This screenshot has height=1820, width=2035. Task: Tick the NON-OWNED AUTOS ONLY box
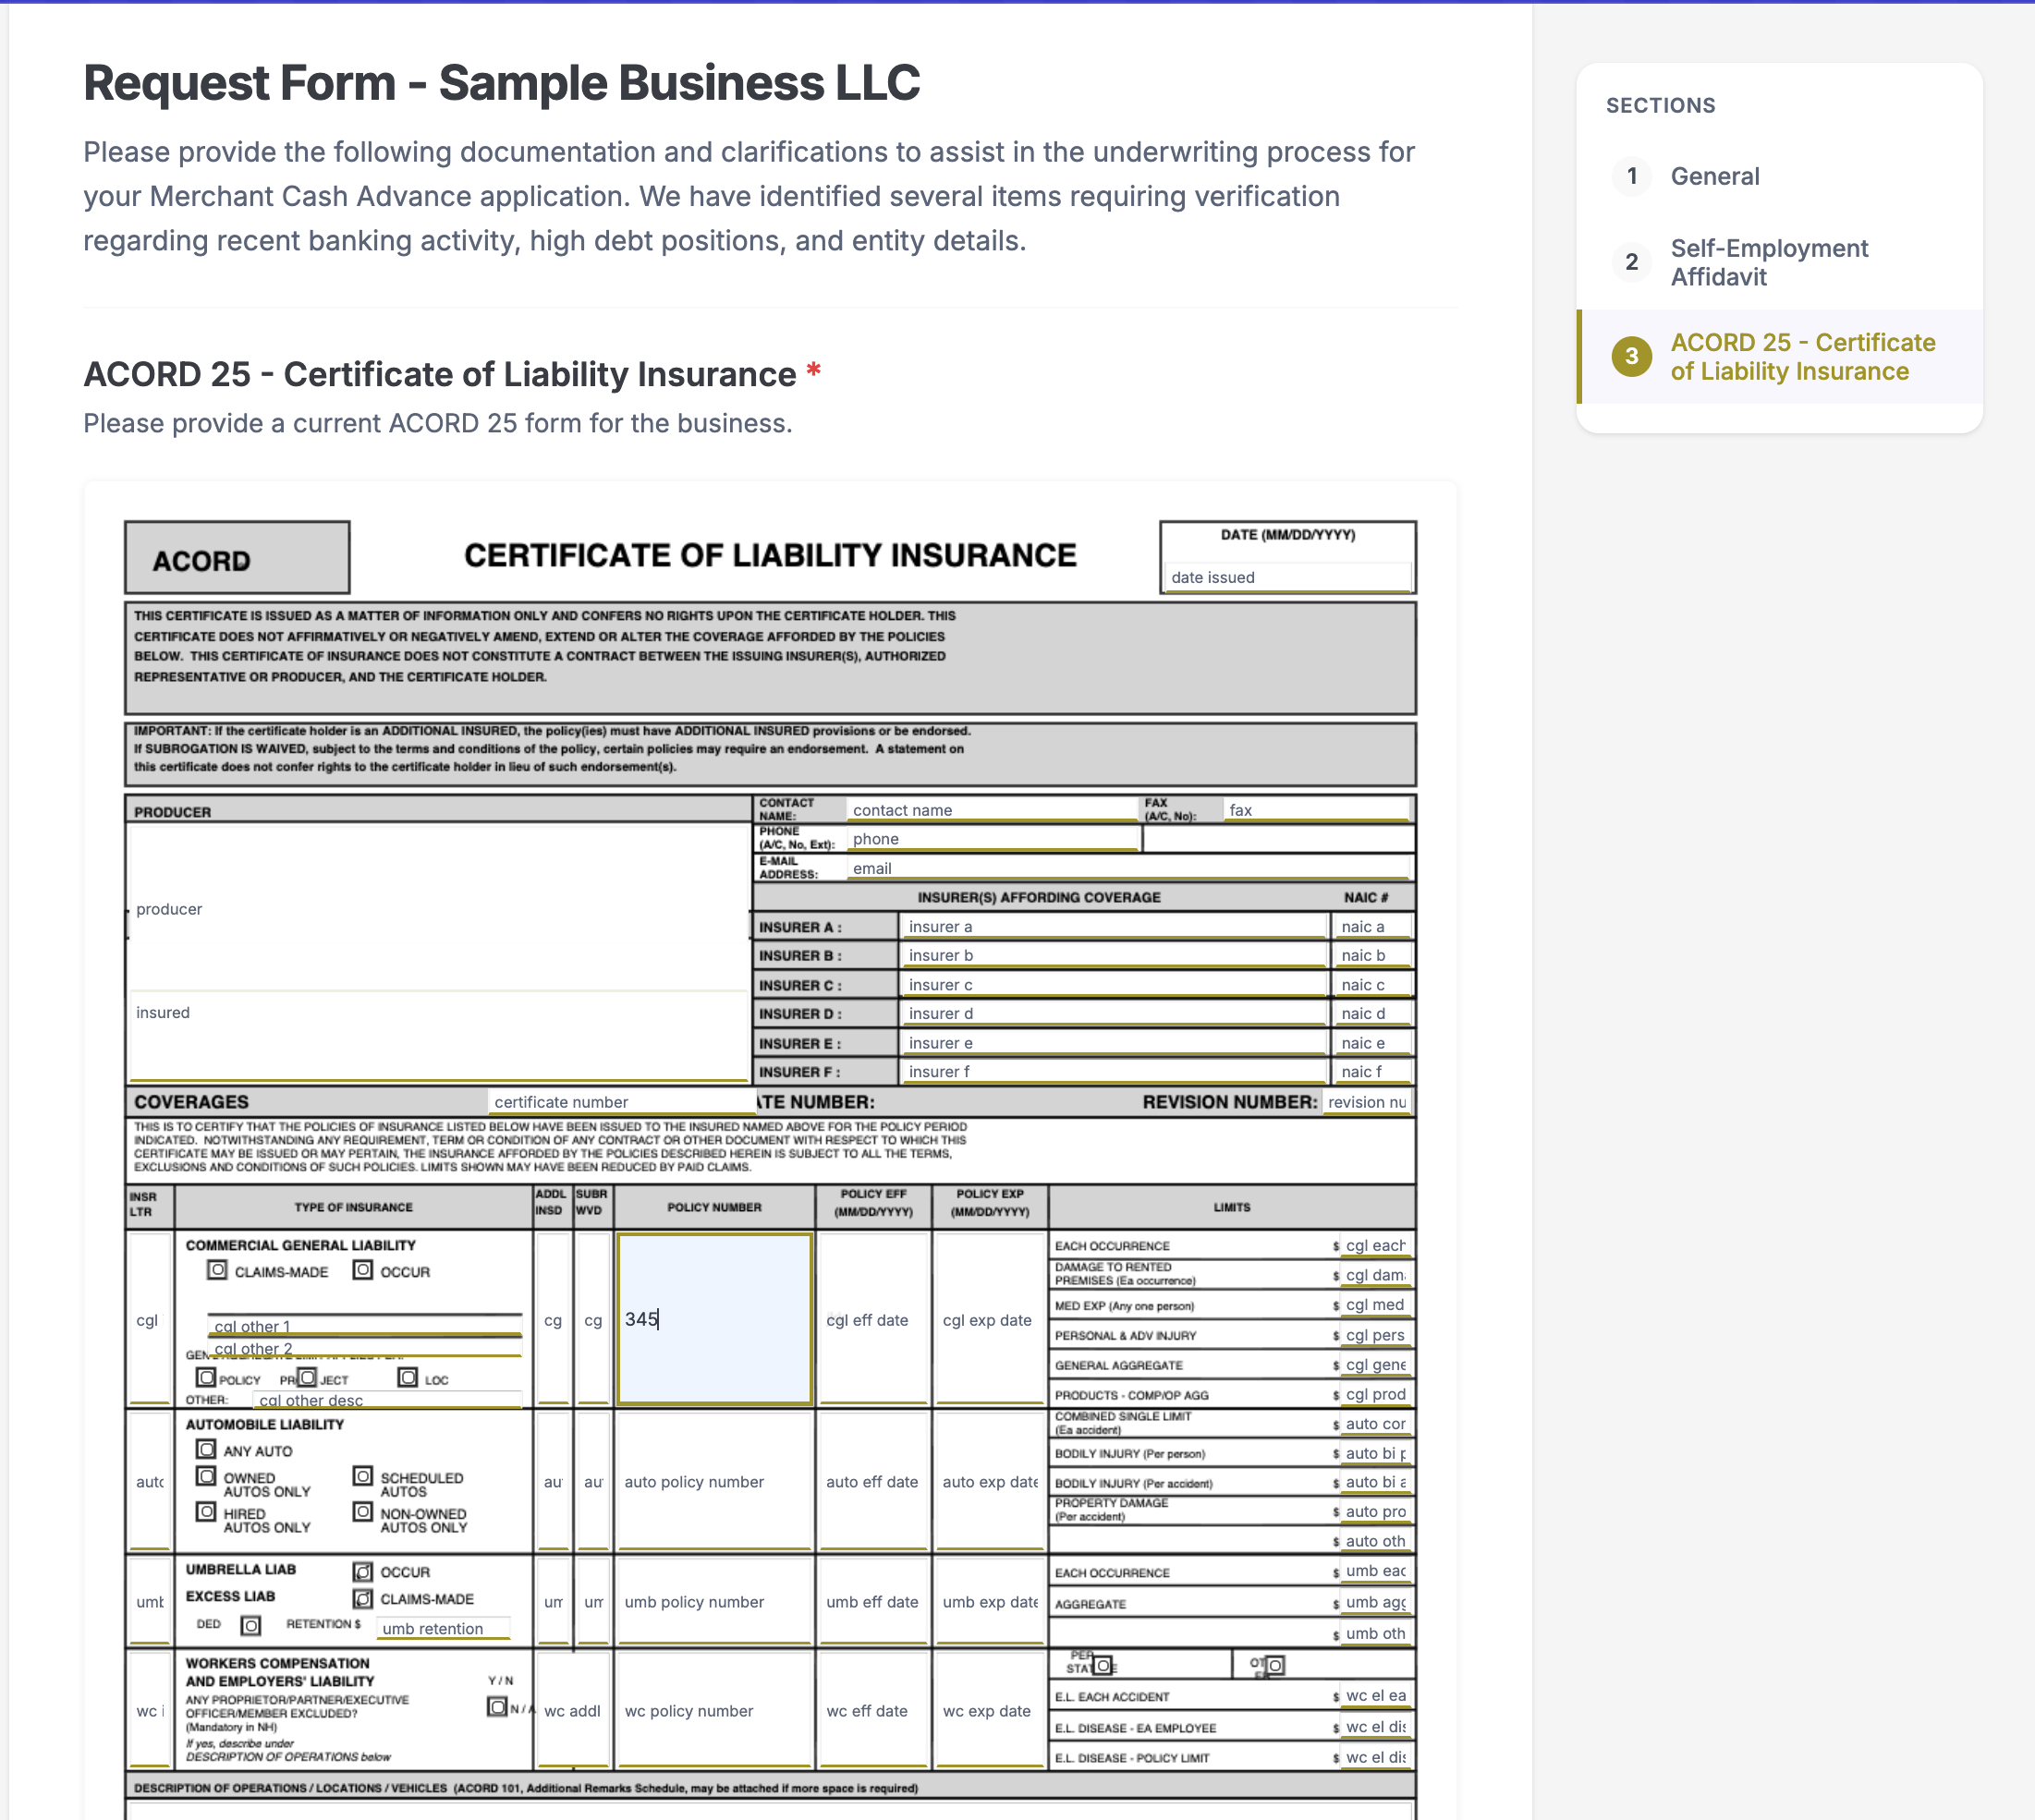[363, 1511]
